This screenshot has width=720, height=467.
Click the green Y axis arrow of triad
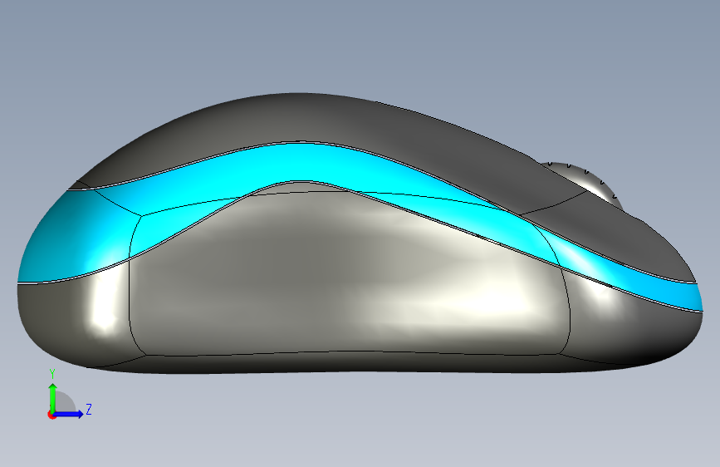pos(53,398)
